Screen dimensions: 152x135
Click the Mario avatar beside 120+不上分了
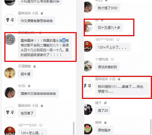pyautogui.click(x=88, y=46)
